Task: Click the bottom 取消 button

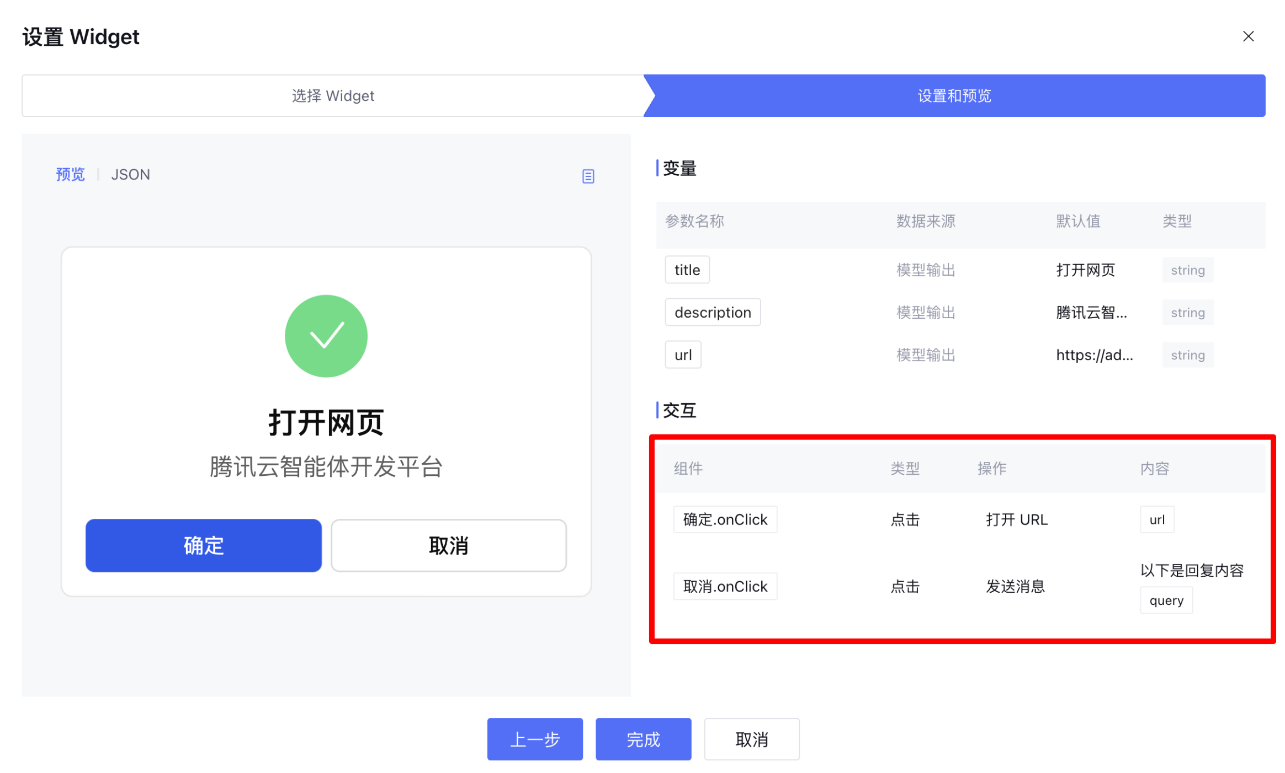Action: 751,739
